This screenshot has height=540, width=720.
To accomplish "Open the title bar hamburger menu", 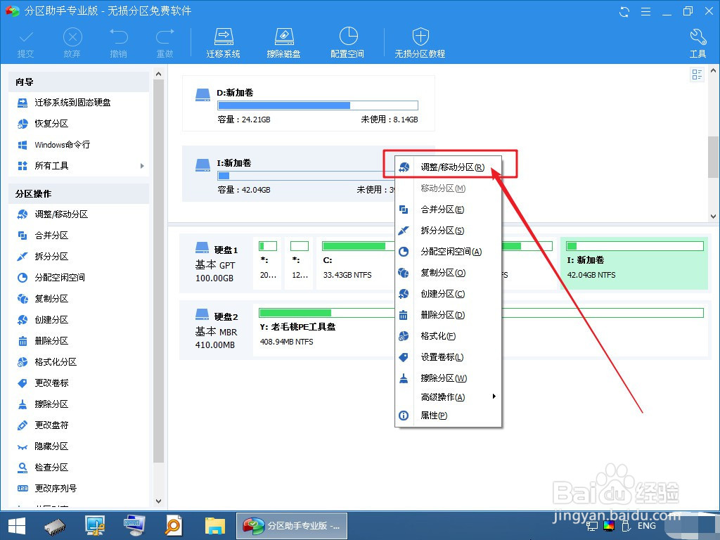I will coord(645,11).
